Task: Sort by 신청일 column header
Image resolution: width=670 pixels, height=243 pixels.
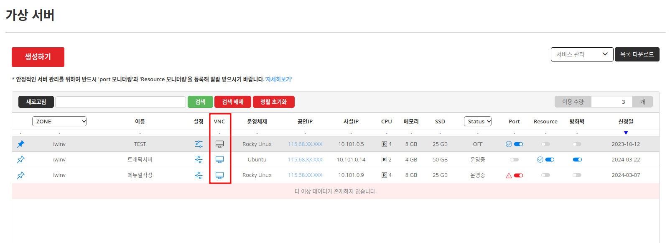Action: (626, 121)
